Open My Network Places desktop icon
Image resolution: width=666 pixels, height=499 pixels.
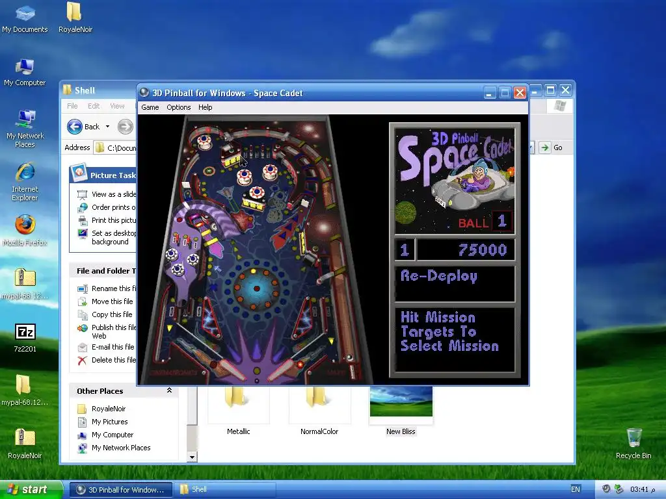25,128
